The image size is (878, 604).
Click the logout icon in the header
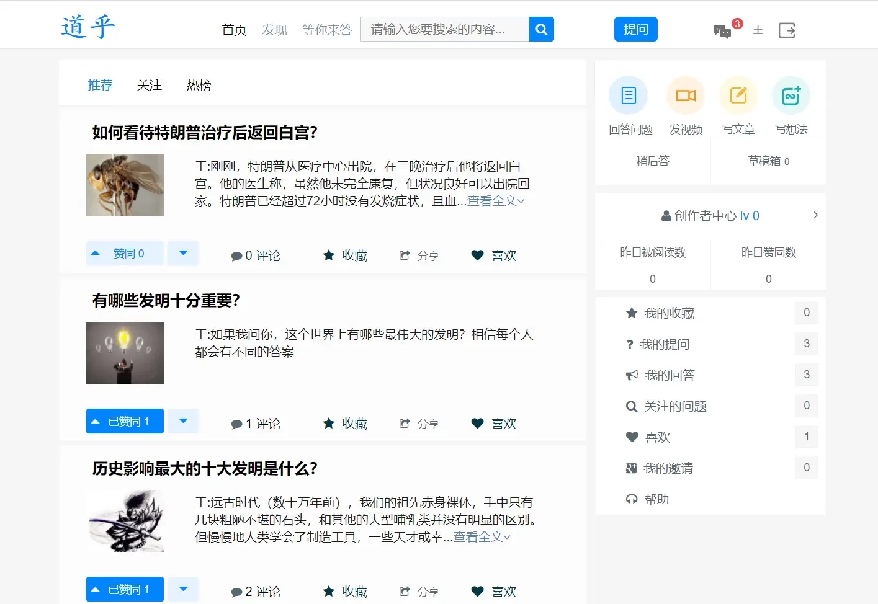point(786,30)
